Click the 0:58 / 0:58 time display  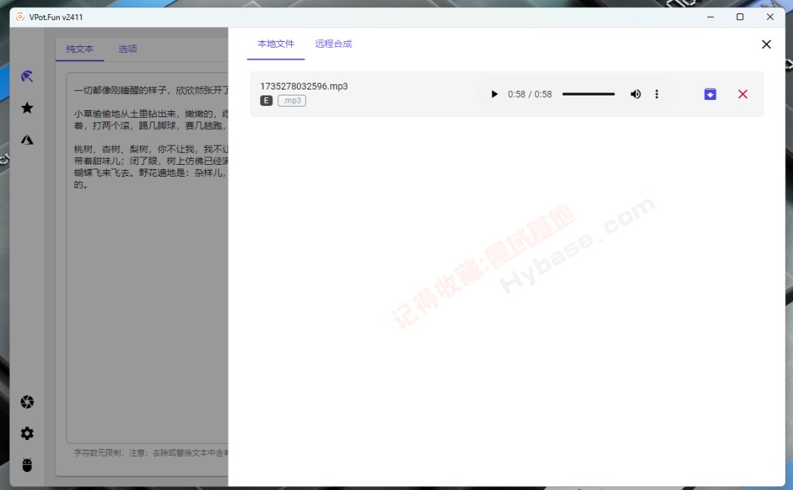tap(530, 94)
